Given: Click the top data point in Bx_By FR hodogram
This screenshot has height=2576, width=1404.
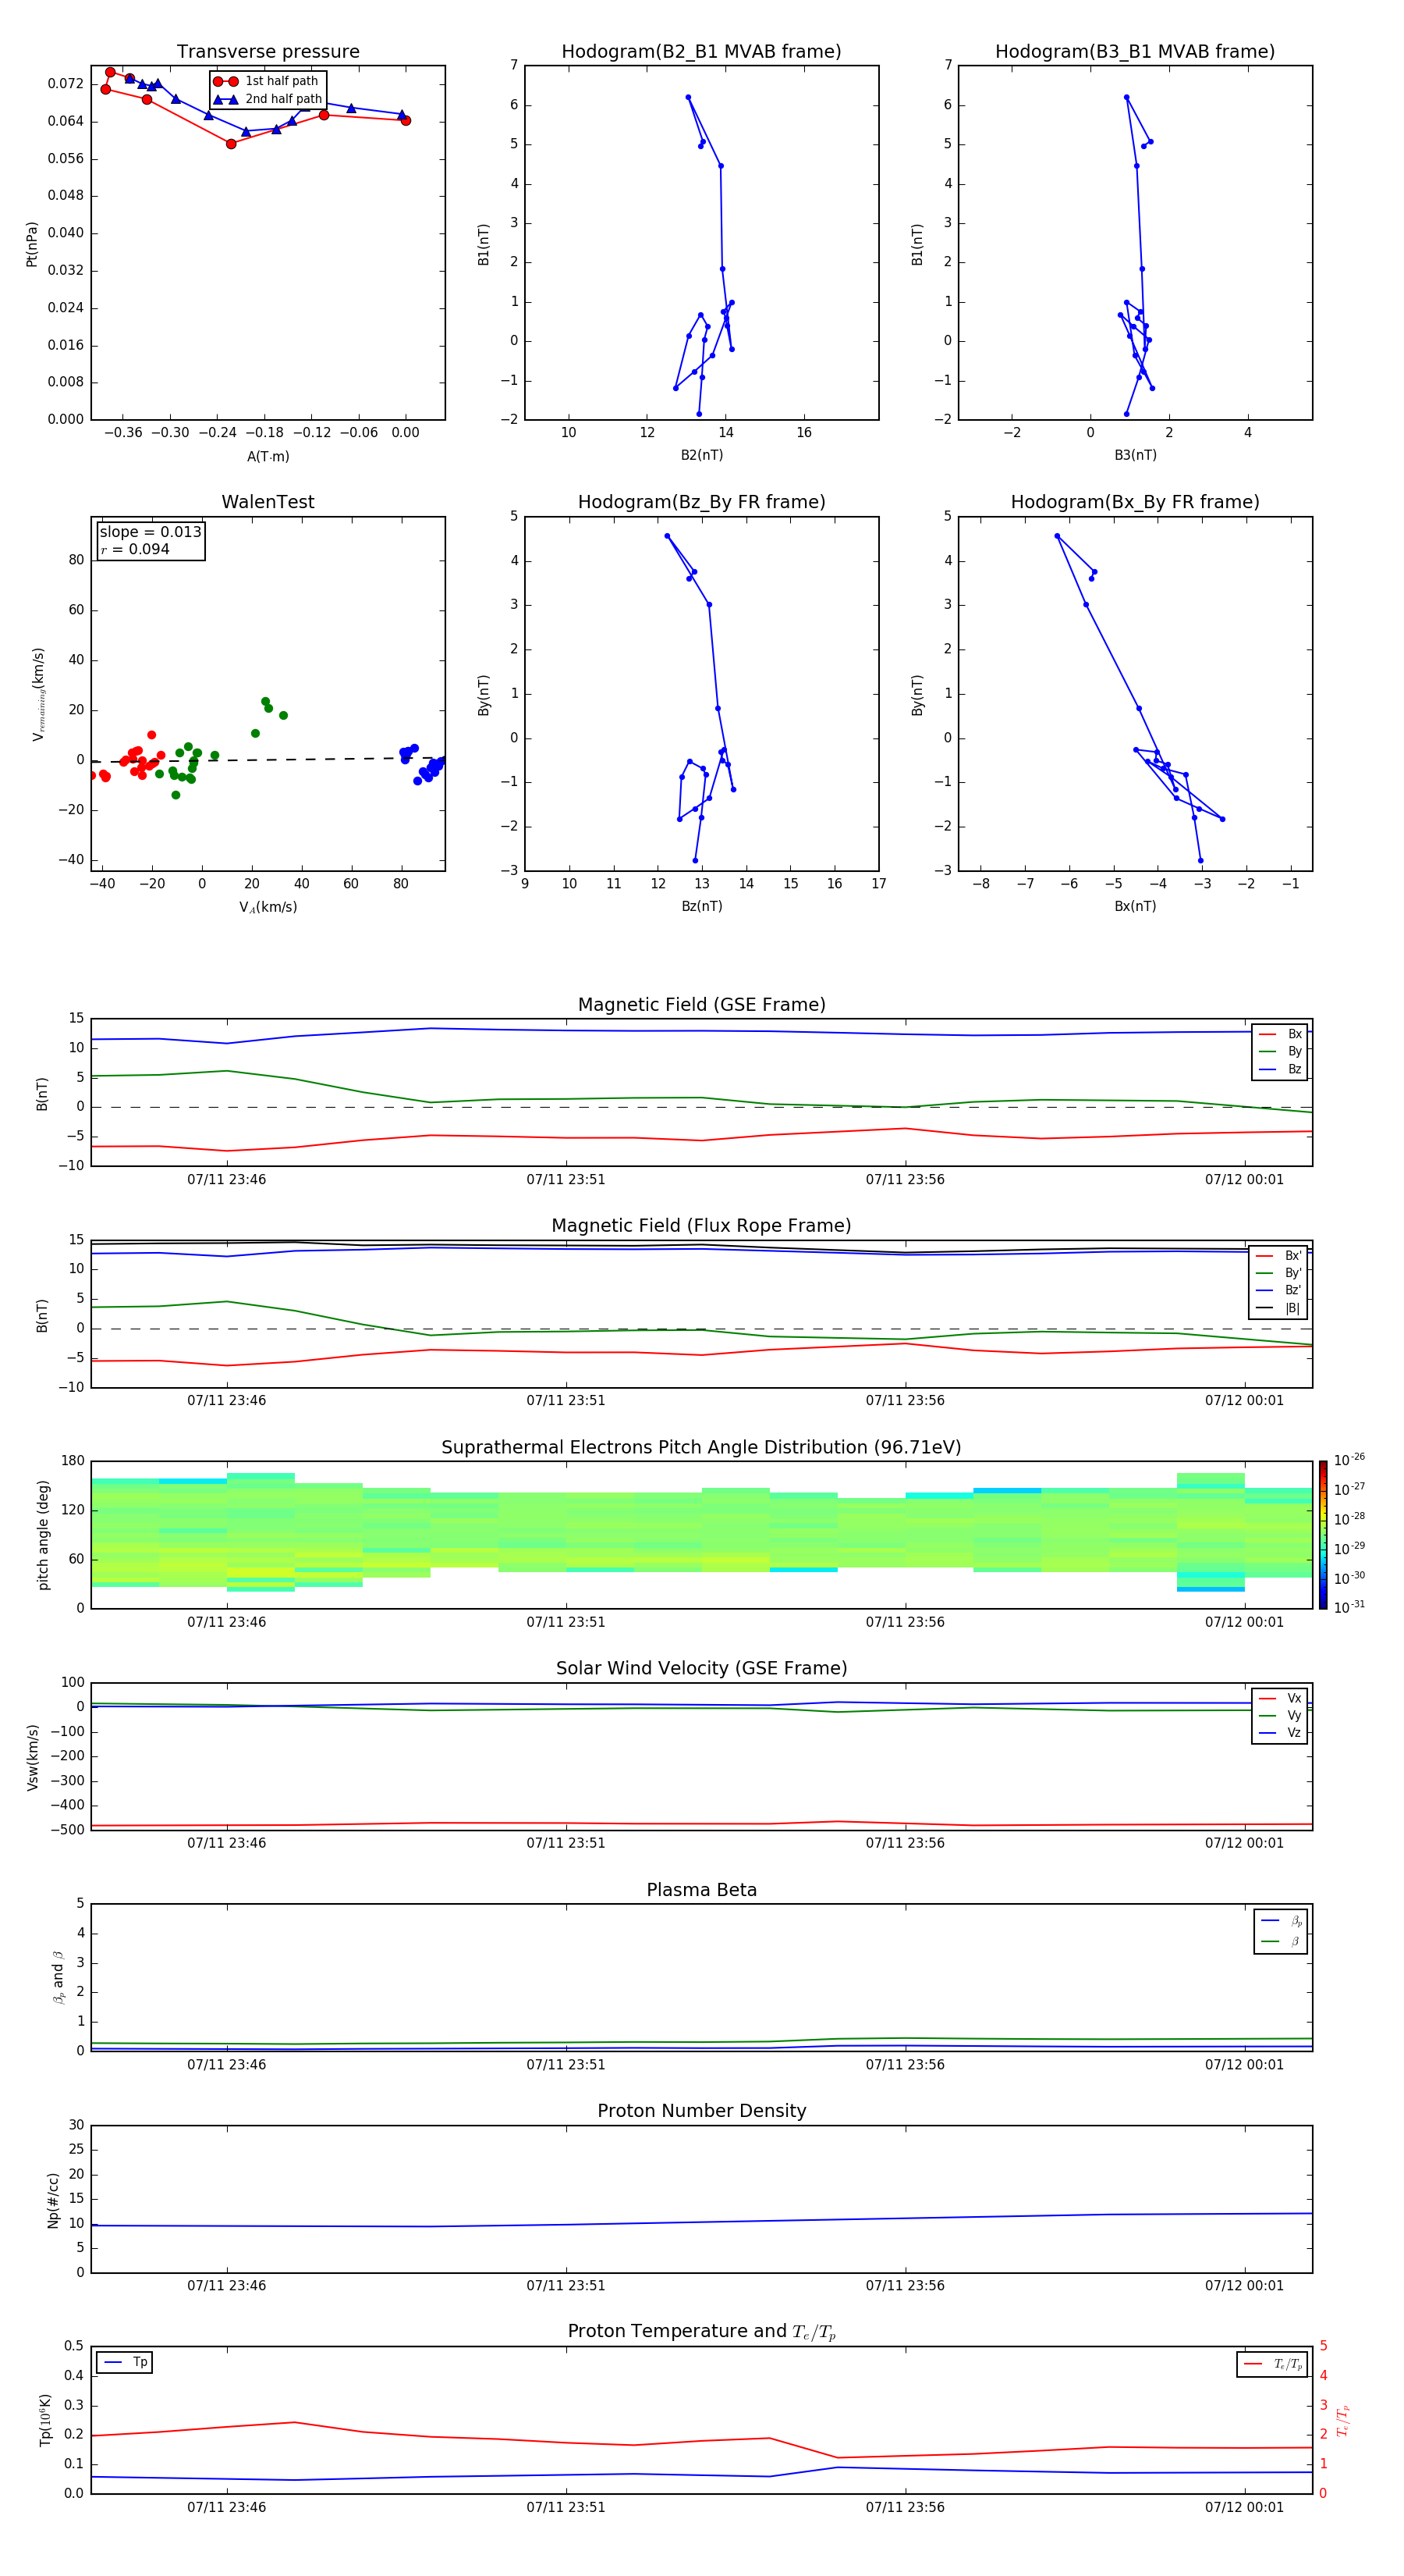Looking at the screenshot, I should click(1057, 536).
